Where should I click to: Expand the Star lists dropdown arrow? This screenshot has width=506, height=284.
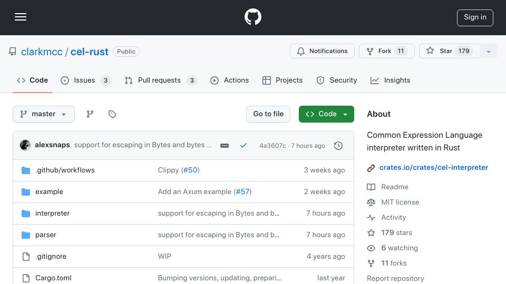pos(488,52)
